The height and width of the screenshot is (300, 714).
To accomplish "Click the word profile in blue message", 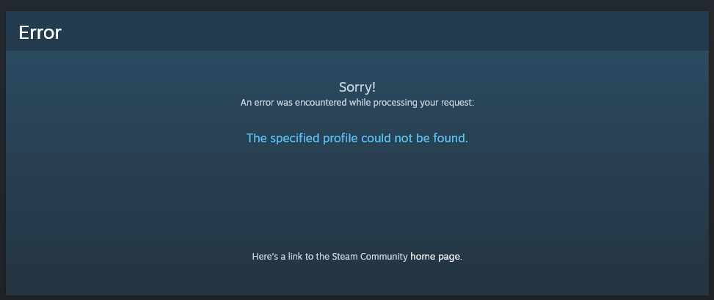I will pos(340,138).
